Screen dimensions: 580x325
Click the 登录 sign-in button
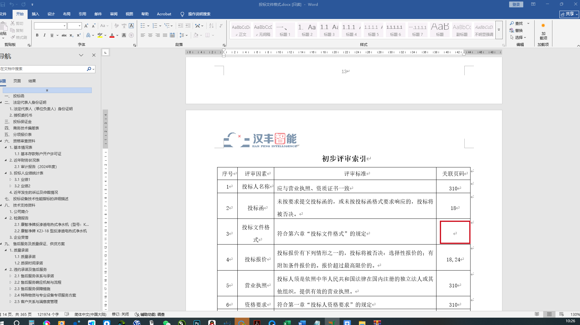pyautogui.click(x=516, y=4)
